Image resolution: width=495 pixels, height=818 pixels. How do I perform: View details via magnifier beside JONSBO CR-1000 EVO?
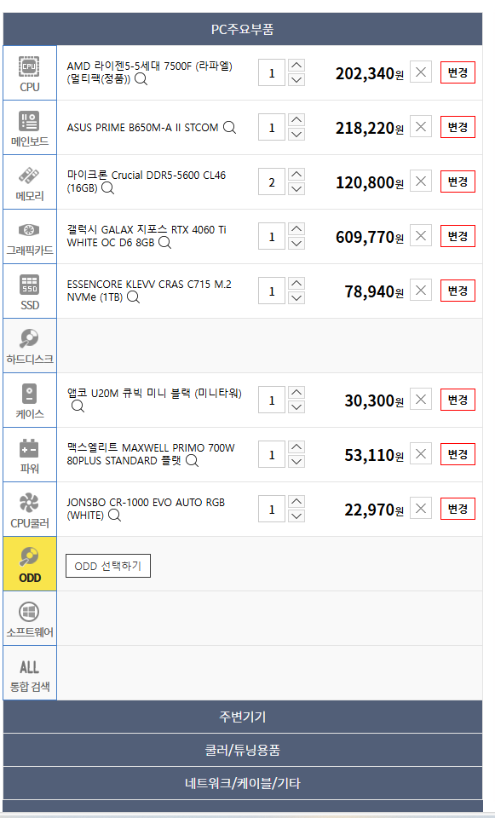coord(115,516)
